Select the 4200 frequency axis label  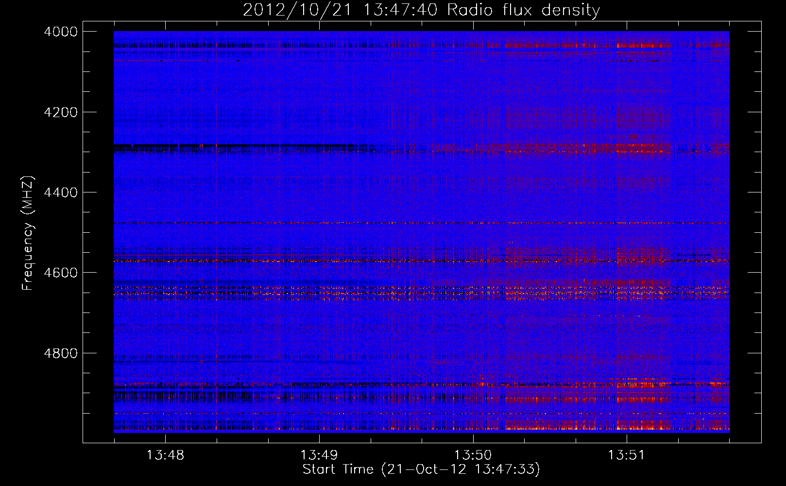pos(60,112)
